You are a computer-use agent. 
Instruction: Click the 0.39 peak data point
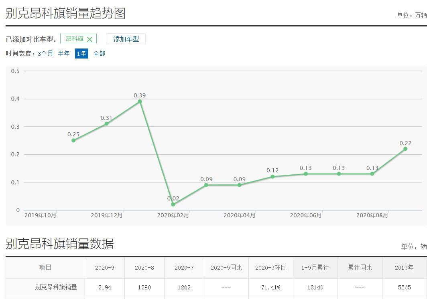(x=140, y=101)
